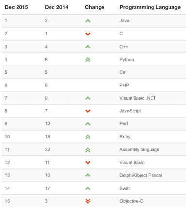Screen dimensions: 186x207
Task: Select Python's double green up arrow
Action: (x=88, y=60)
